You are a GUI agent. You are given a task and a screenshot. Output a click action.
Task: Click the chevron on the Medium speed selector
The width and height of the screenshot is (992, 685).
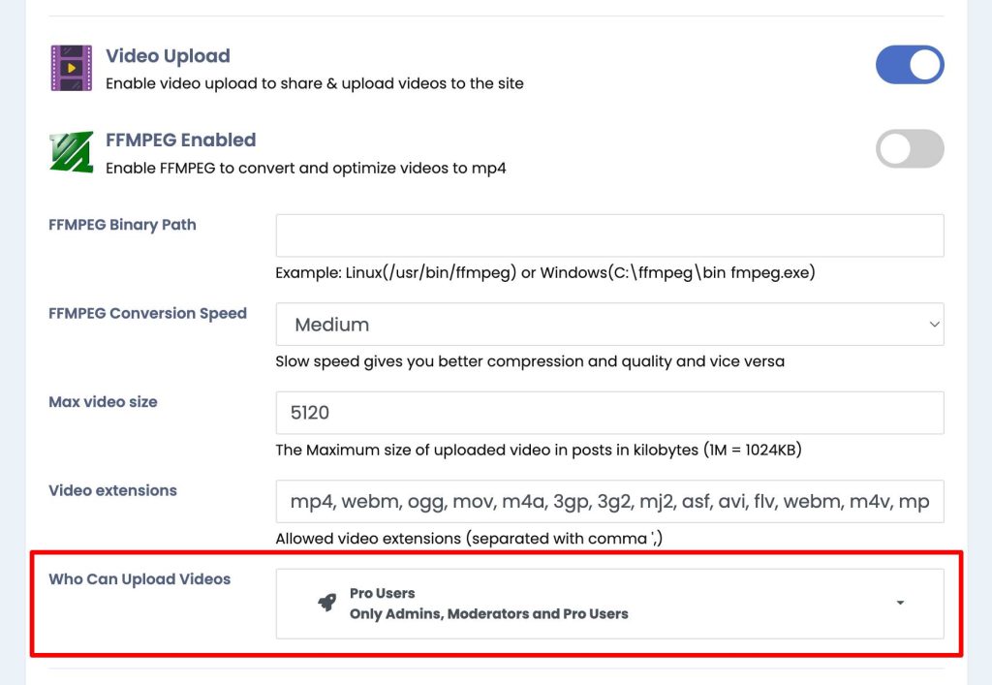934,325
